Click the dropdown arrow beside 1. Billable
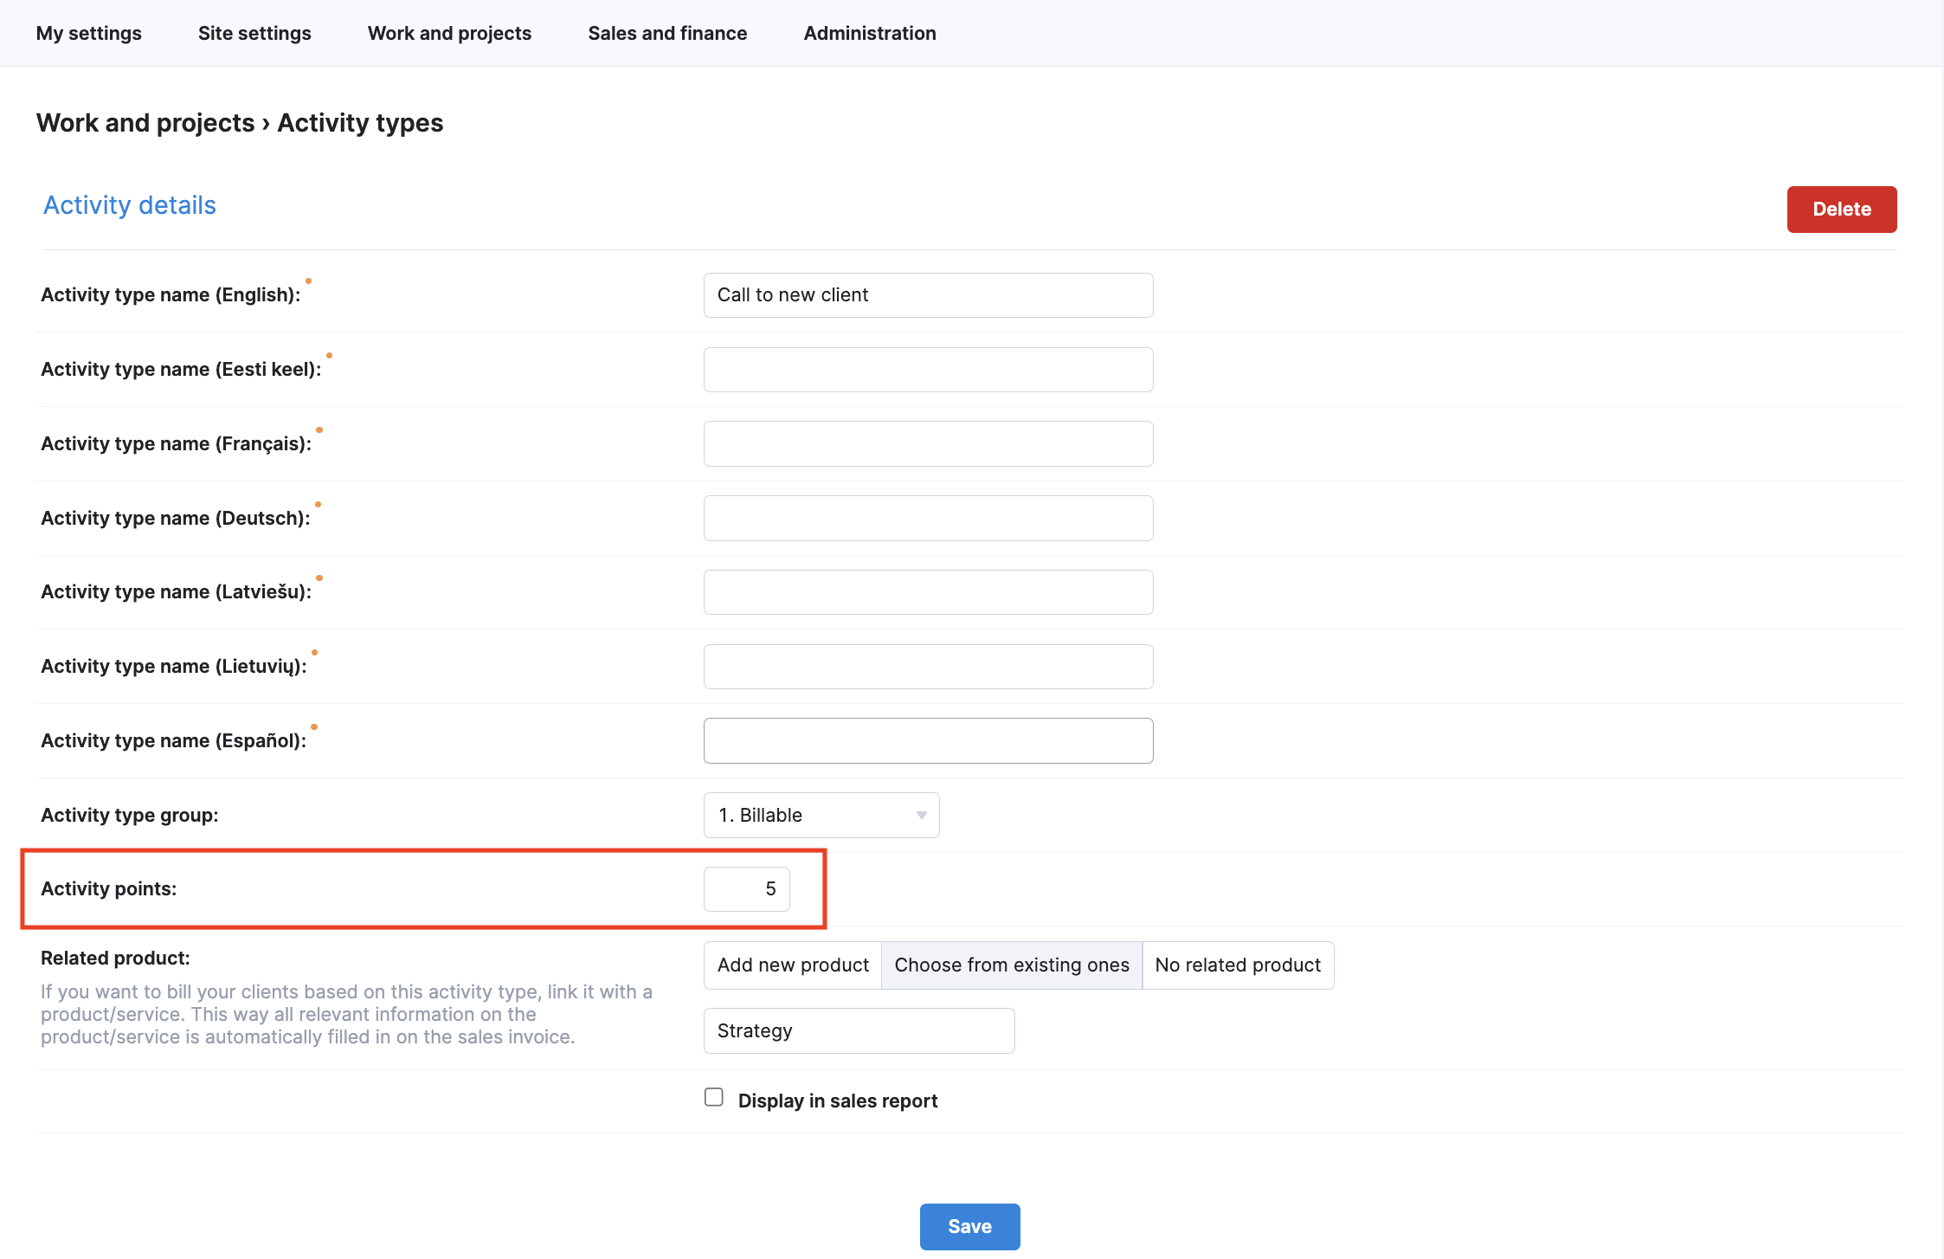This screenshot has height=1259, width=1944. tap(921, 816)
